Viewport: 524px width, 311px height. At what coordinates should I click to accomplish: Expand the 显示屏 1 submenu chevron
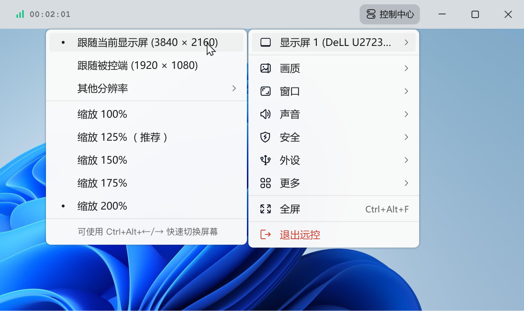[x=406, y=43]
